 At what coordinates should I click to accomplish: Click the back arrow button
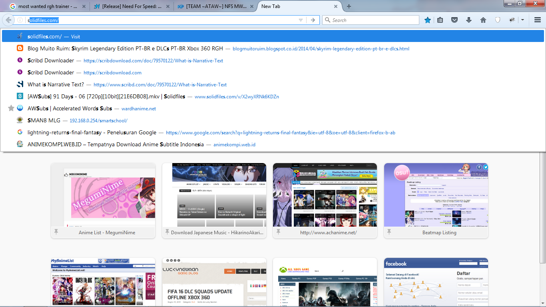[8, 20]
